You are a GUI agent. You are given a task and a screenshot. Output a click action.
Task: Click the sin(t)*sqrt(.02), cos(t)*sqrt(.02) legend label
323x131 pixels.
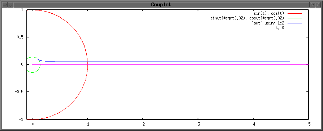[247, 18]
